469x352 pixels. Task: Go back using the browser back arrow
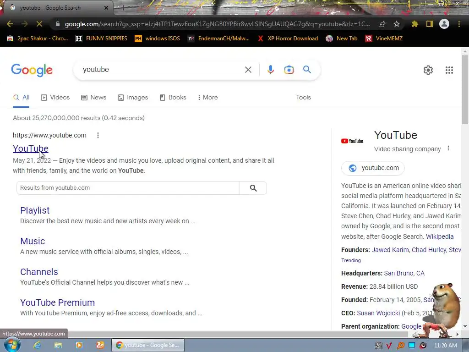10,24
